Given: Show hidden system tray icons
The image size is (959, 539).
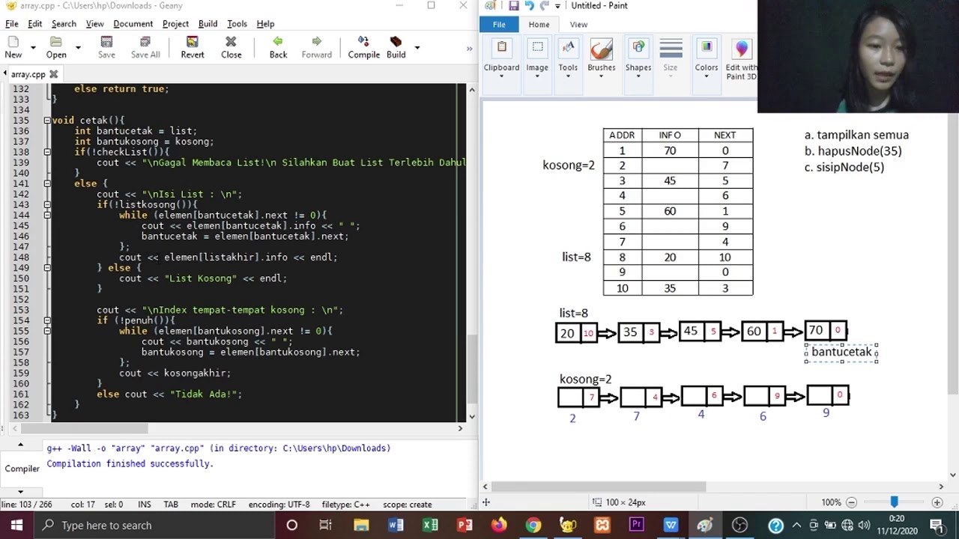Looking at the screenshot, I should coord(796,525).
